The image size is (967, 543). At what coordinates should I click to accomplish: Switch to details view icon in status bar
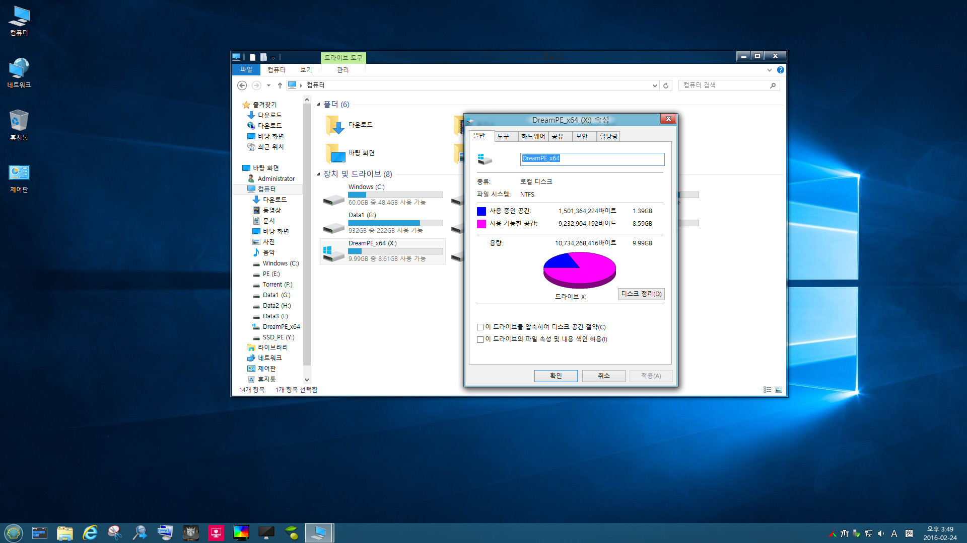[x=767, y=390]
